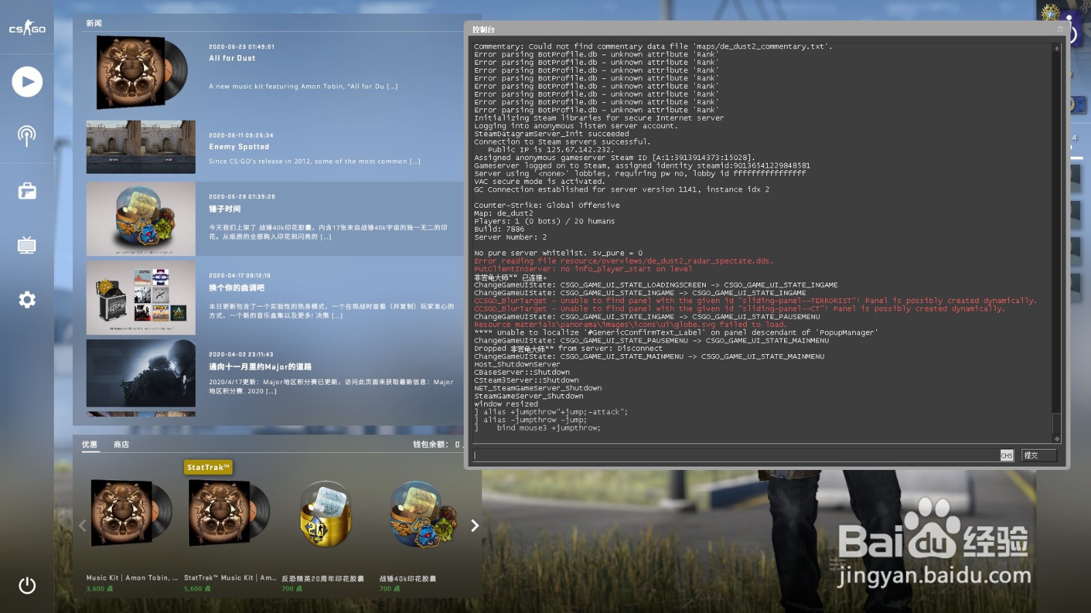Click the 'bind mouse3 +jumpthrow;' console line
This screenshot has width=1091, height=613.
tap(548, 428)
